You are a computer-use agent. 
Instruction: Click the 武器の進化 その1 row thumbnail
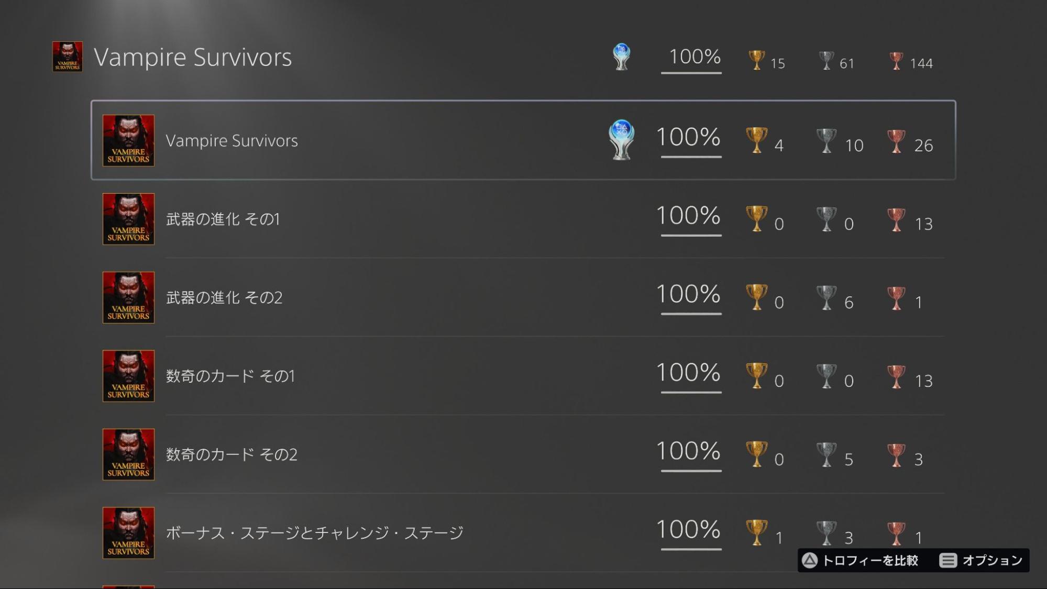[x=128, y=219]
